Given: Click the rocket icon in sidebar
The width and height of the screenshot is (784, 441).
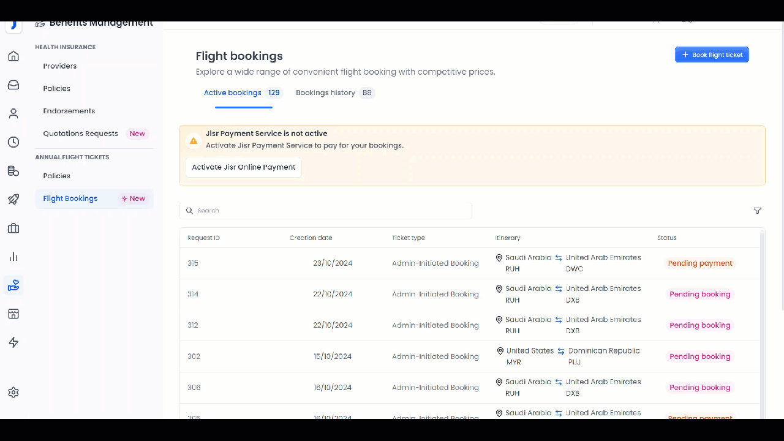Looking at the screenshot, I should click(13, 200).
